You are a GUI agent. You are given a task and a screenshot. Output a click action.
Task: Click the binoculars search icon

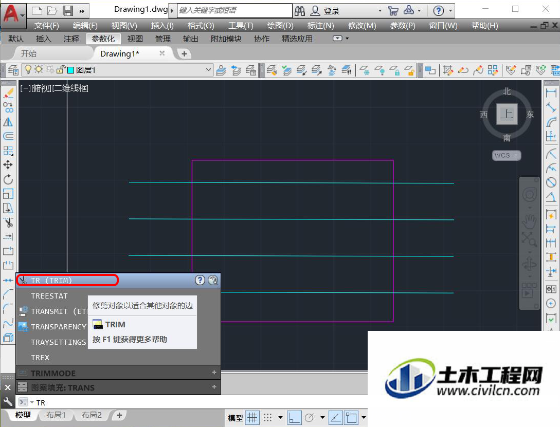[300, 11]
